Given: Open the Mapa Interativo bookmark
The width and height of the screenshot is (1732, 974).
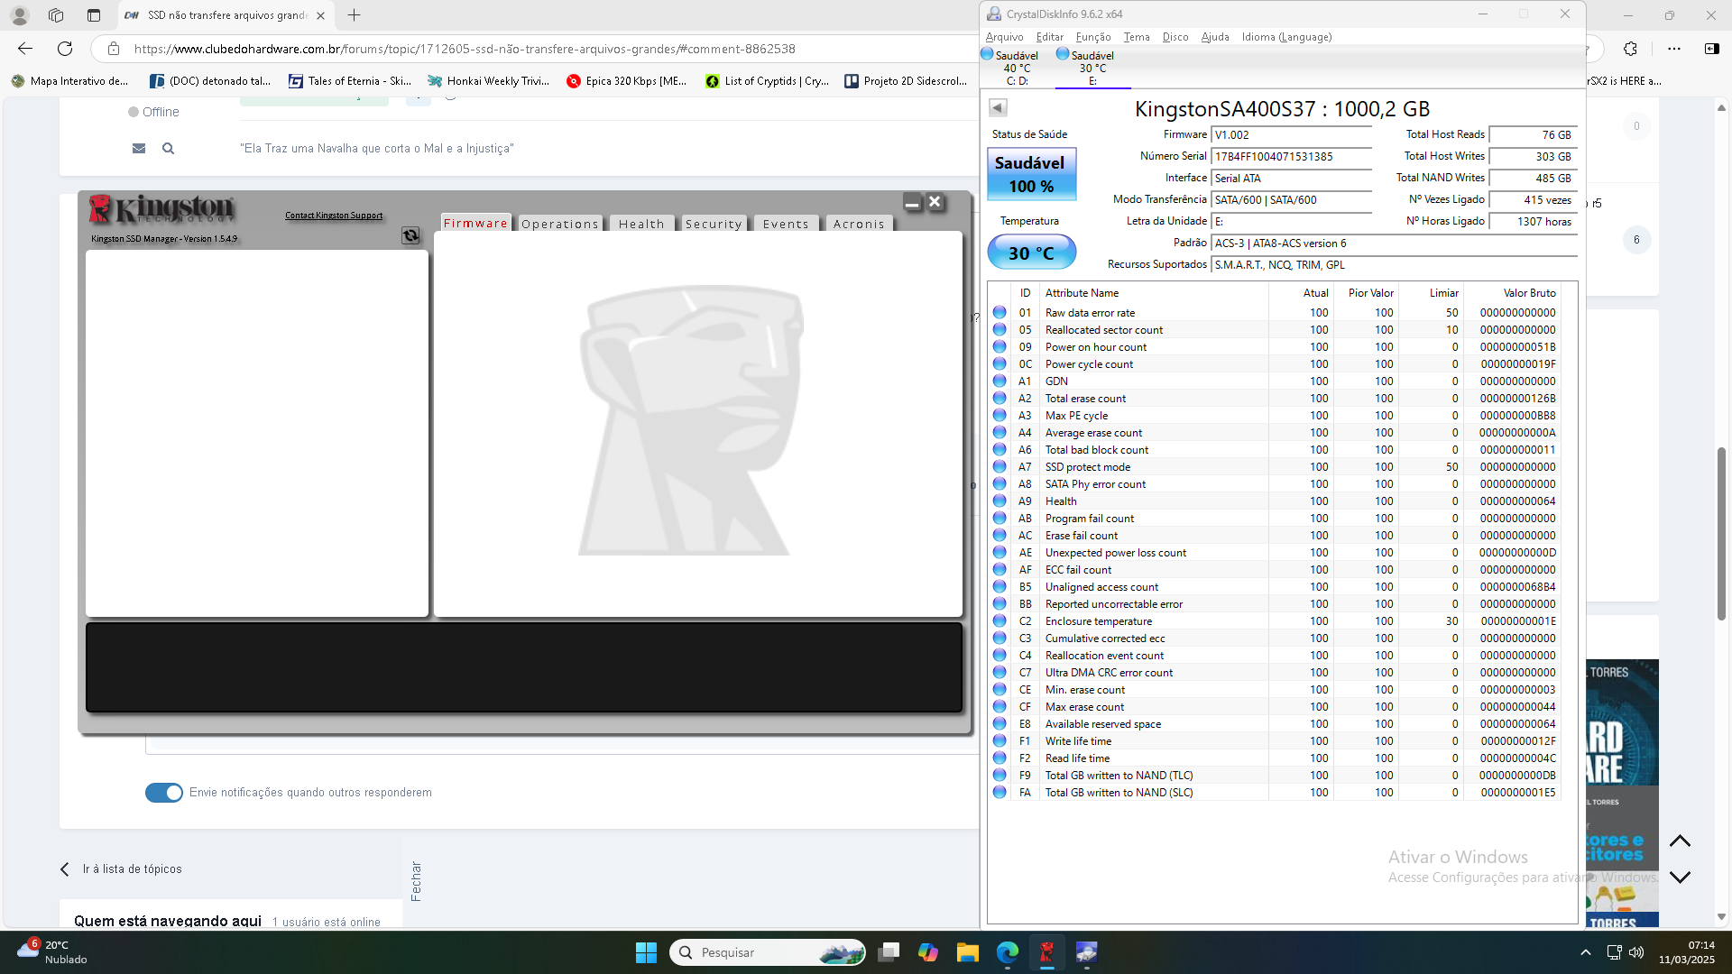Looking at the screenshot, I should pyautogui.click(x=69, y=81).
